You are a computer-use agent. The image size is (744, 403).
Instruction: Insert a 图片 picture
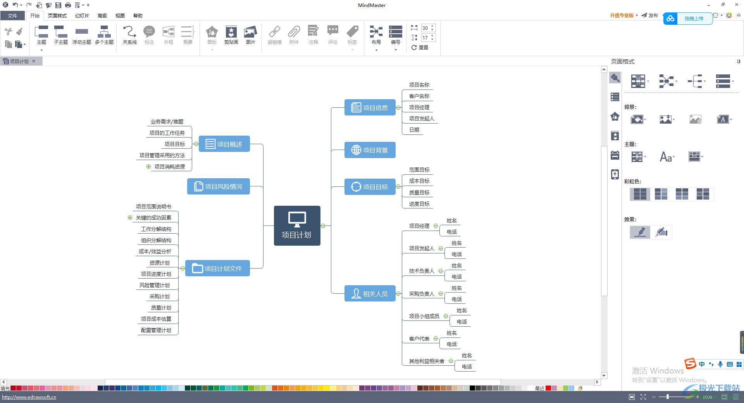click(251, 35)
